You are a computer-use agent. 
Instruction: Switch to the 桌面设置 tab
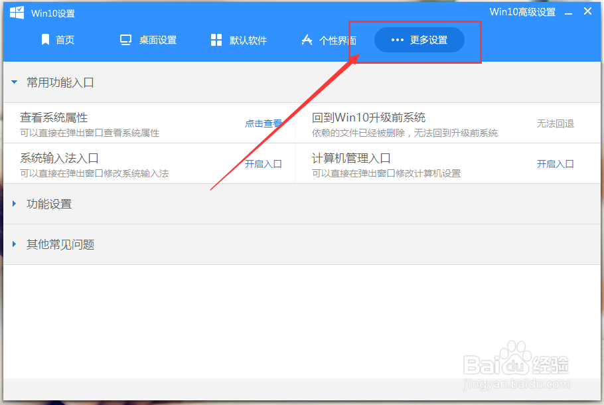(x=148, y=40)
